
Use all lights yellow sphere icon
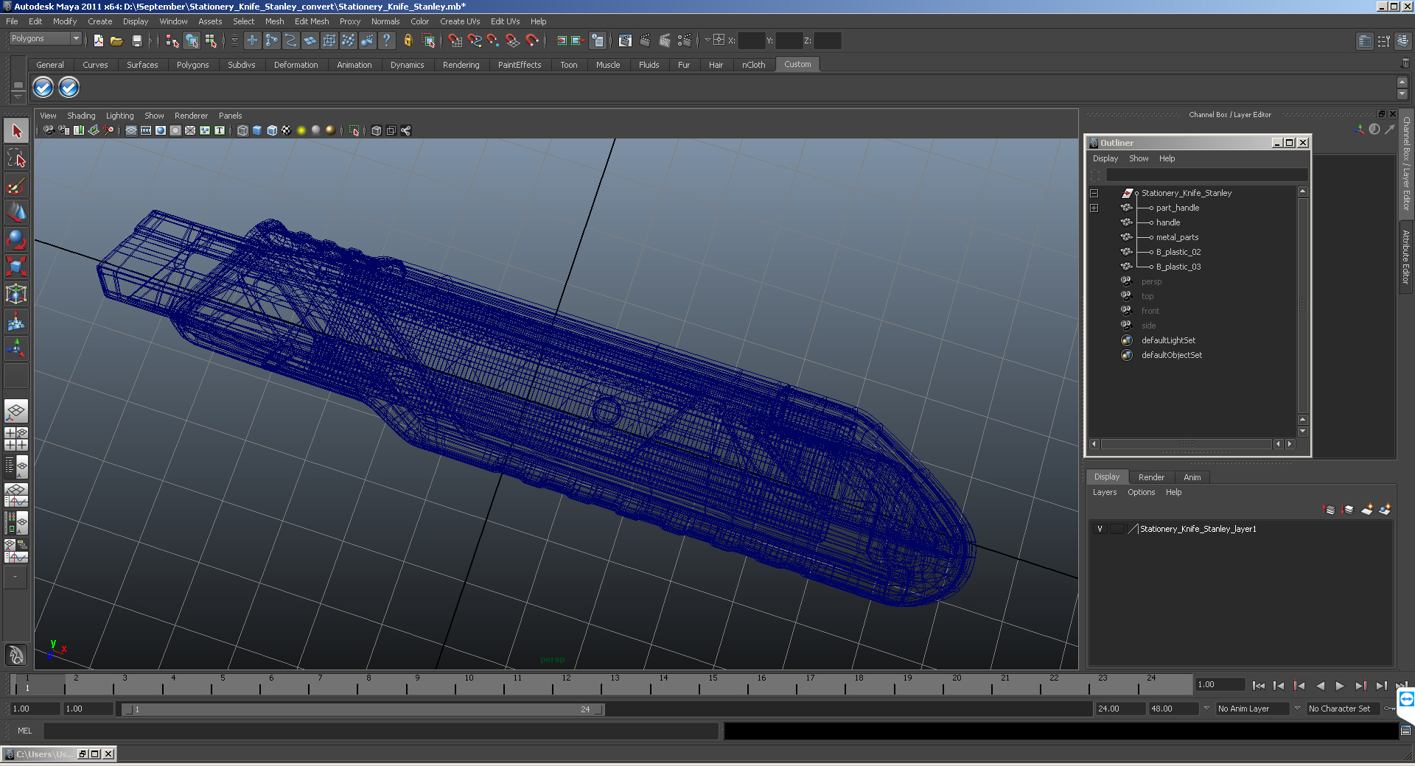coord(301,130)
